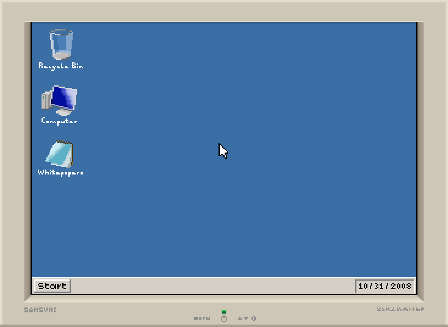This screenshot has width=448, height=327.
Task: Click the monitor's brightness adjustment icon
Action: pos(253,318)
